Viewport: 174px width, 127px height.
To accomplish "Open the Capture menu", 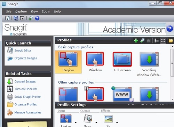I will pos(21,11).
